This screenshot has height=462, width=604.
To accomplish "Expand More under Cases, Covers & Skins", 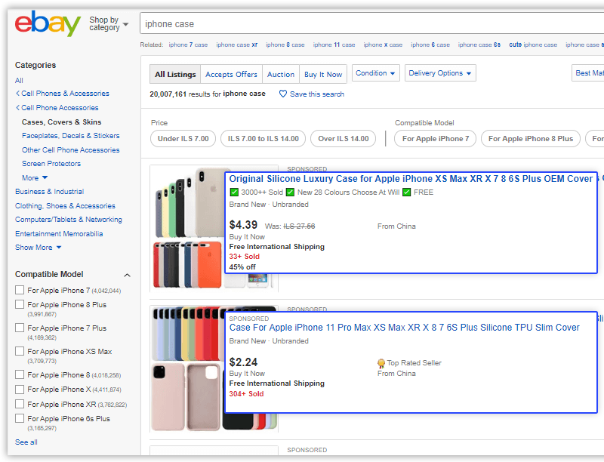I will [x=35, y=178].
